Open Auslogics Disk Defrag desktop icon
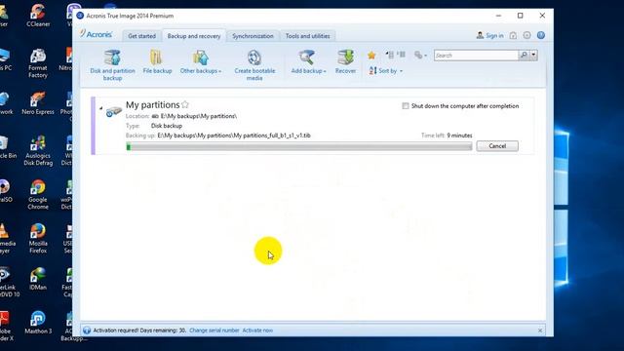 click(38, 150)
